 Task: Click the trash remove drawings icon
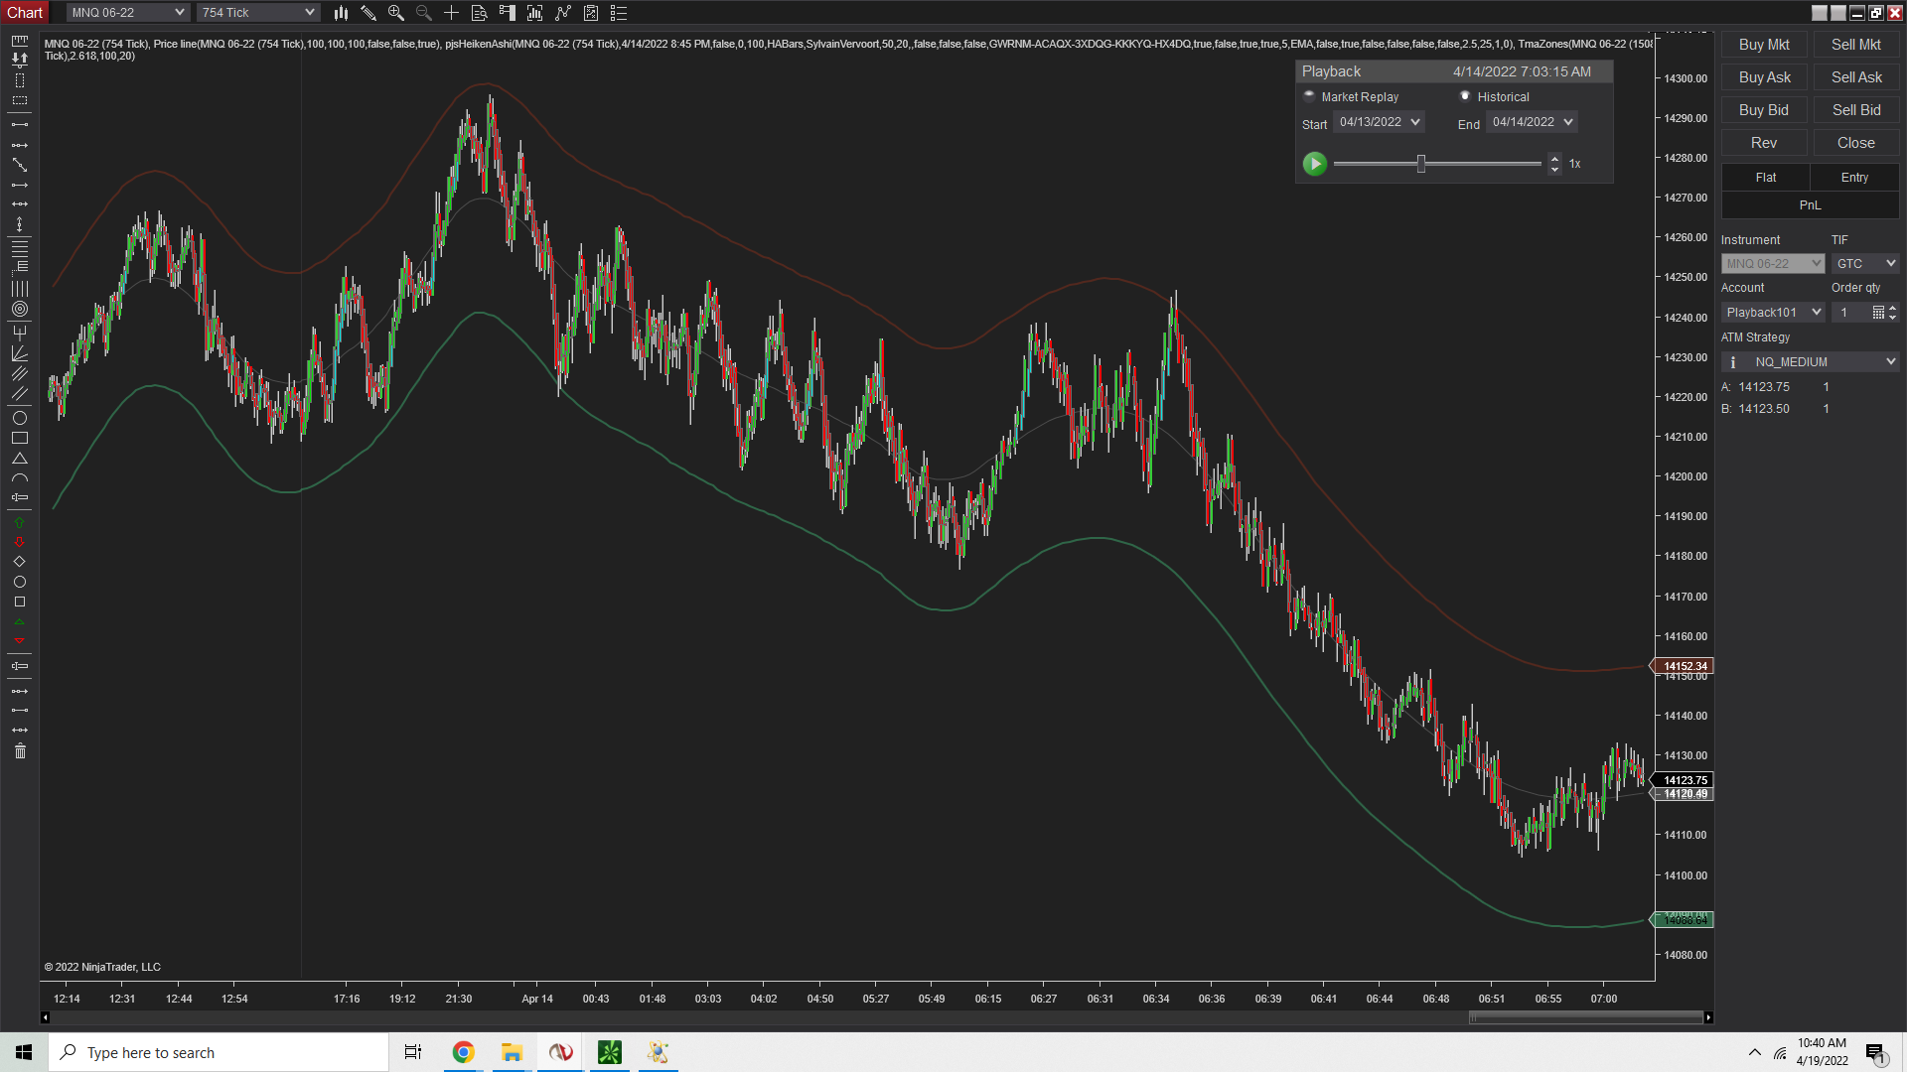(x=19, y=751)
